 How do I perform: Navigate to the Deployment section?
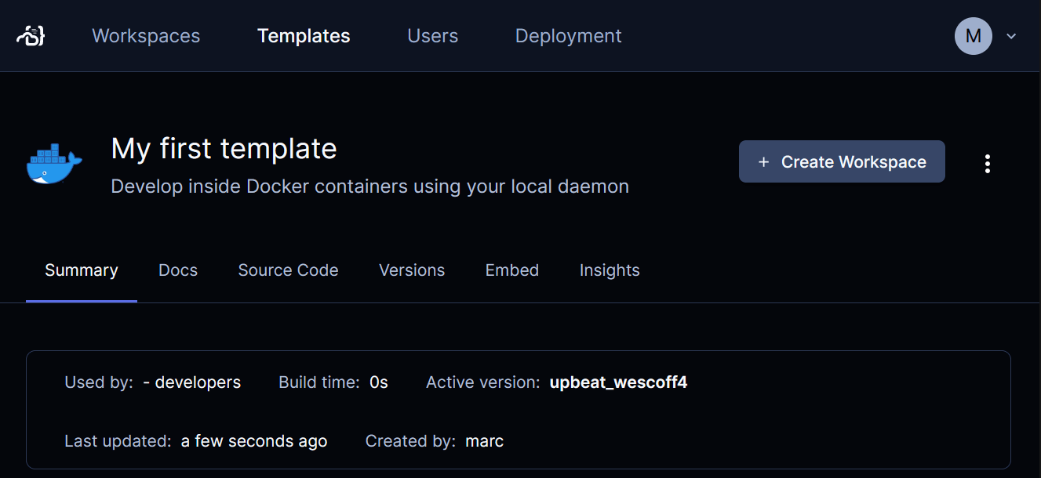[x=568, y=36]
